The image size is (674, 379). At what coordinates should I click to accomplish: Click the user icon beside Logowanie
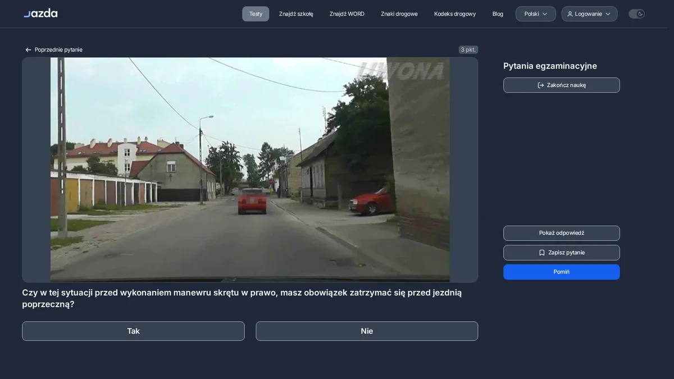click(570, 14)
